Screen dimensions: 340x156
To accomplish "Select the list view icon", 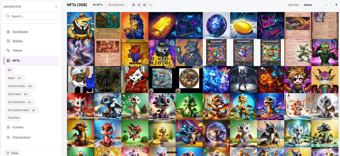I will click(x=150, y=5).
